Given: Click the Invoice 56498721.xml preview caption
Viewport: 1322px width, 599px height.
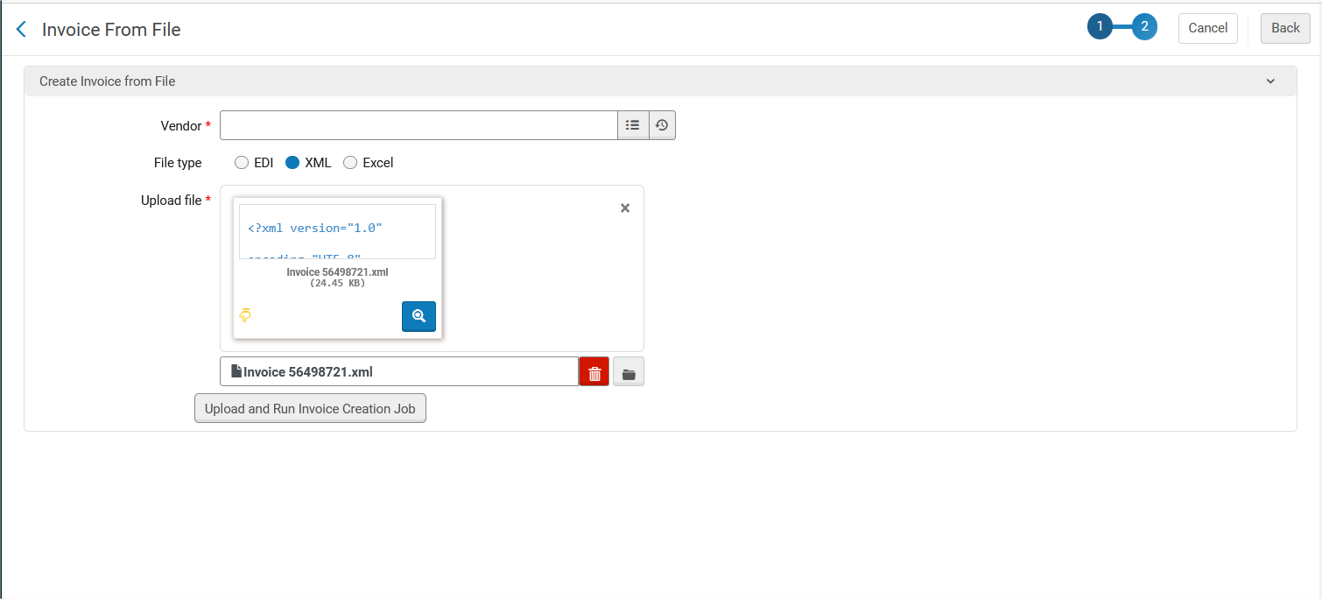Looking at the screenshot, I should (337, 272).
